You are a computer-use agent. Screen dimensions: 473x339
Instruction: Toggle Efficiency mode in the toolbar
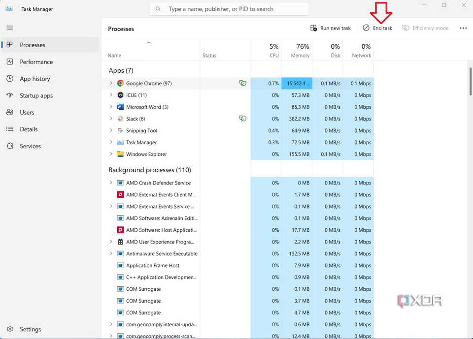[x=425, y=28]
